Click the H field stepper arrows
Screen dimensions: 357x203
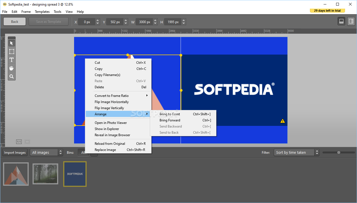click(184, 22)
